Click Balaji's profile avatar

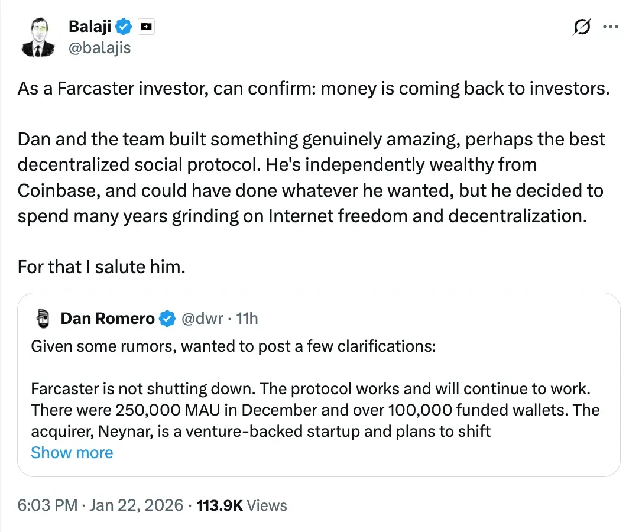pos(39,37)
